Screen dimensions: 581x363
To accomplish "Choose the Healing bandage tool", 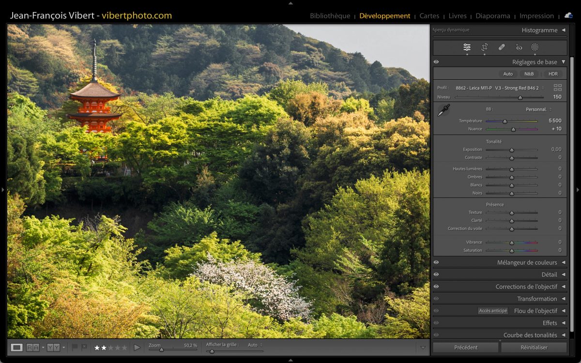I will [x=502, y=47].
